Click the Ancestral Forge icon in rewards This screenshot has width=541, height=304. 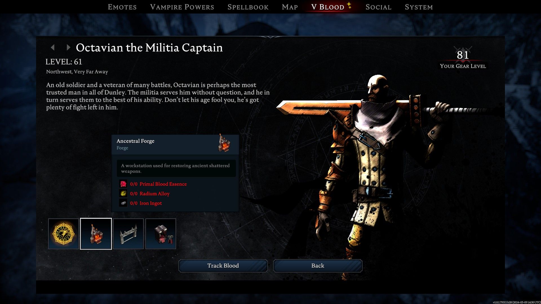coord(96,233)
